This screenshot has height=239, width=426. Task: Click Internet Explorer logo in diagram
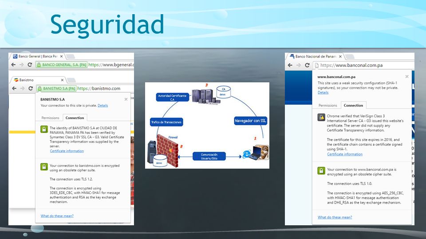(x=247, y=154)
